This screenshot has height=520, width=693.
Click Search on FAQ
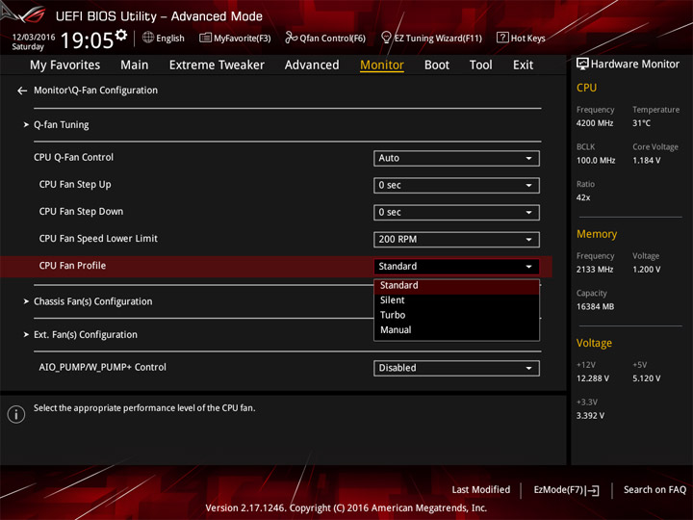[654, 490]
